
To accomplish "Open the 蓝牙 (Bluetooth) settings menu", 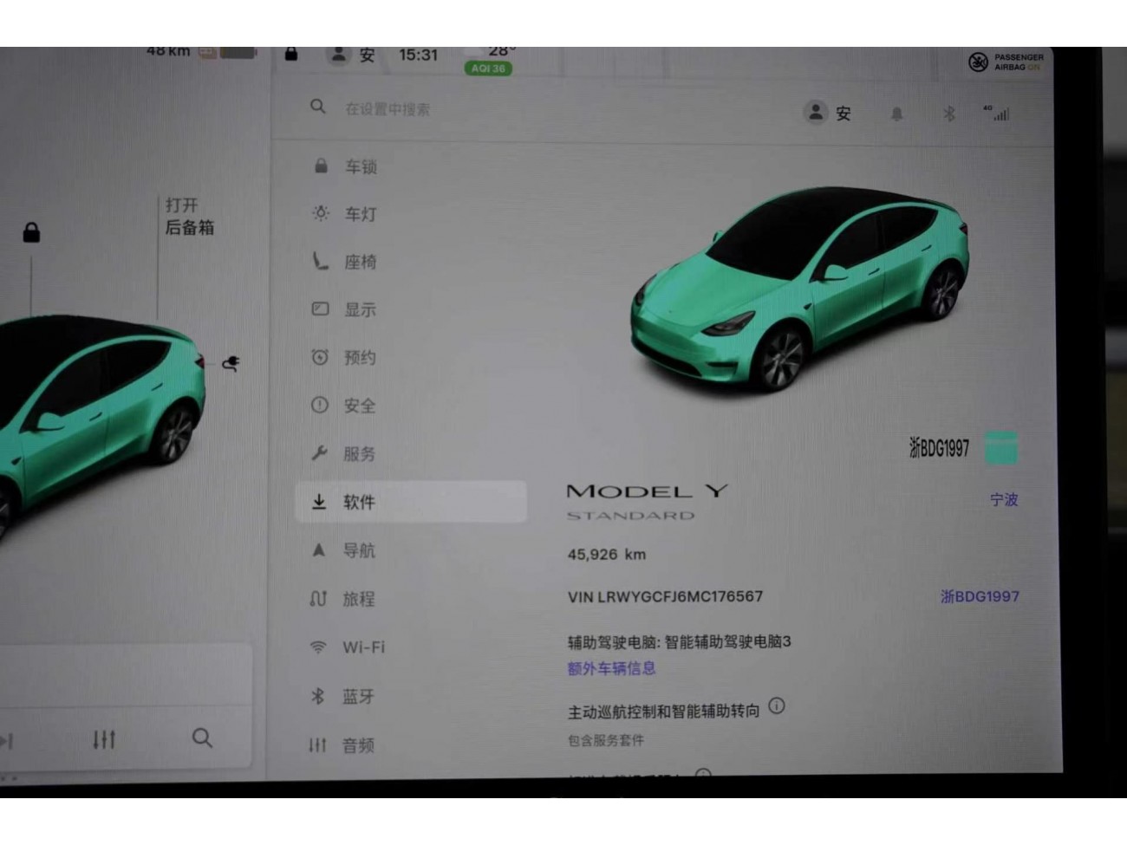I will (410, 697).
